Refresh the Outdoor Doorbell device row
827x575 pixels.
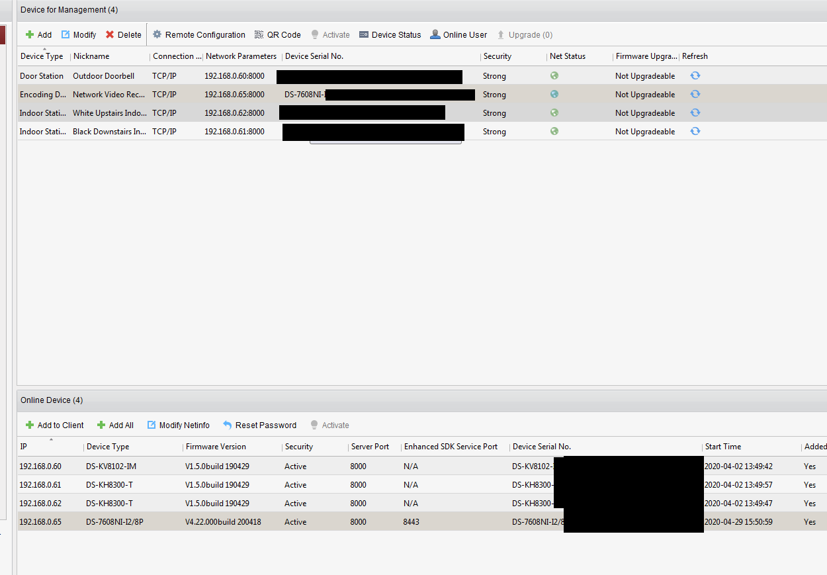click(x=695, y=76)
